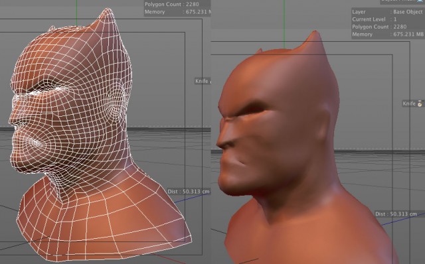
Task: Click the left viewport Memory readout
Action: click(x=177, y=12)
